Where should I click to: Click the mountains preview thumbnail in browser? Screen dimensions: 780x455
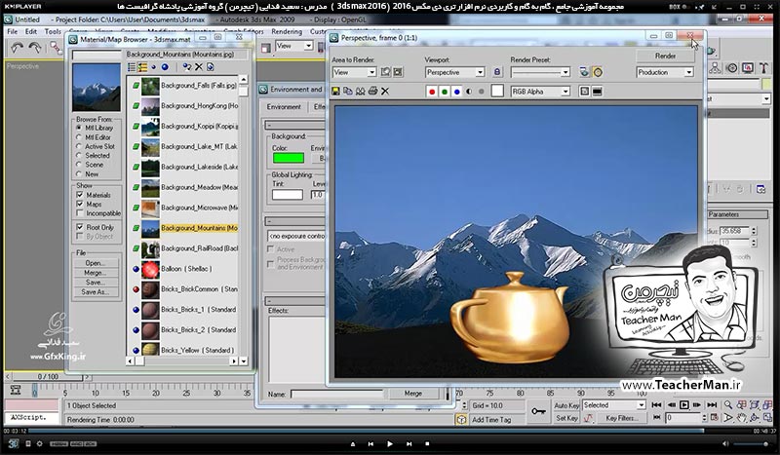(97, 88)
